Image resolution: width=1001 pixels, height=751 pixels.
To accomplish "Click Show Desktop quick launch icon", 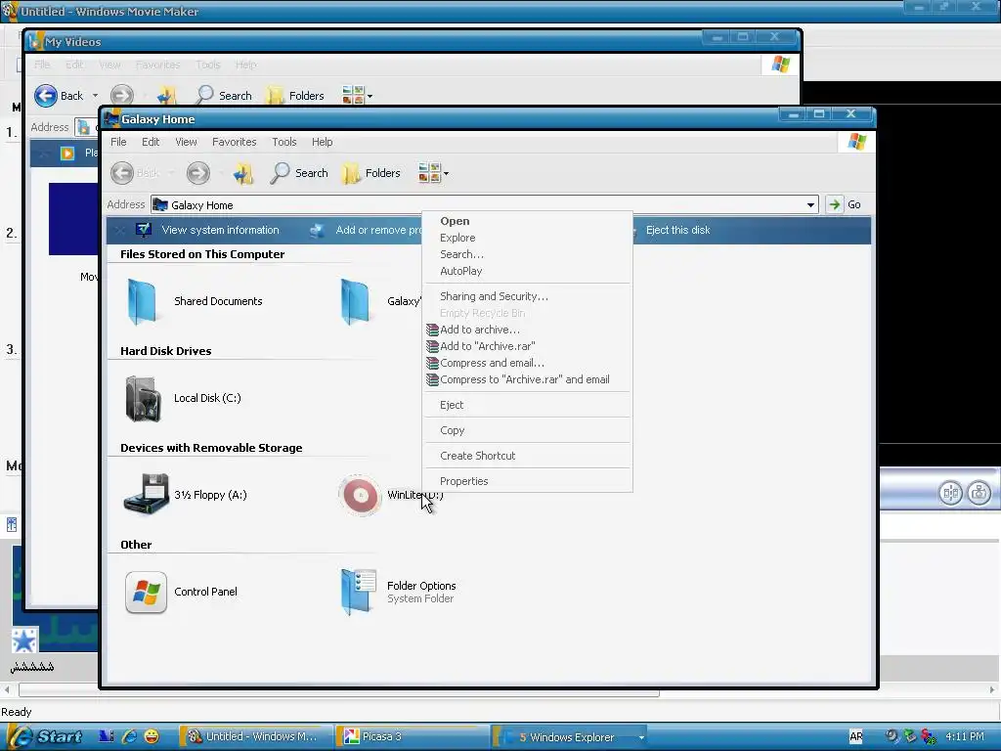I will click(x=106, y=736).
